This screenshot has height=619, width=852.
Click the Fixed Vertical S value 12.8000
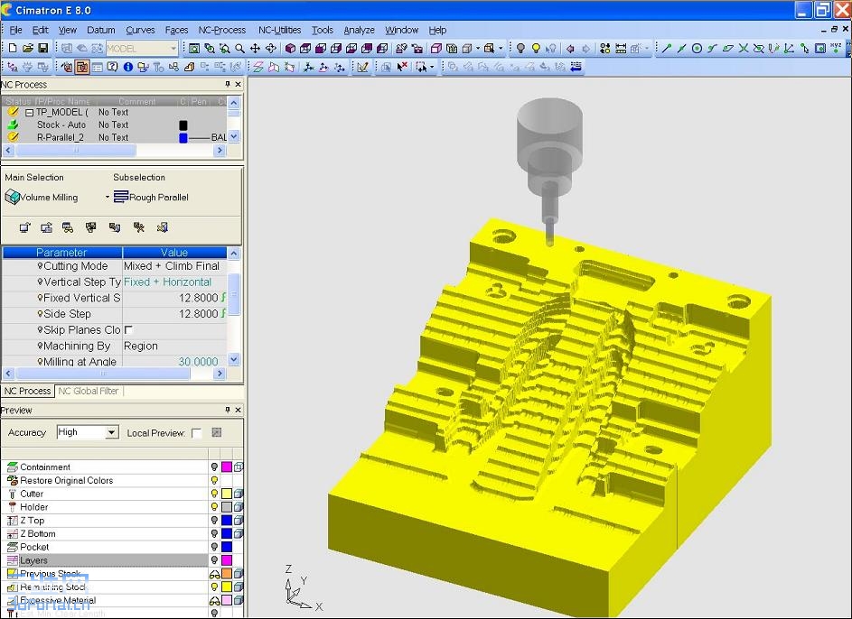[199, 298]
